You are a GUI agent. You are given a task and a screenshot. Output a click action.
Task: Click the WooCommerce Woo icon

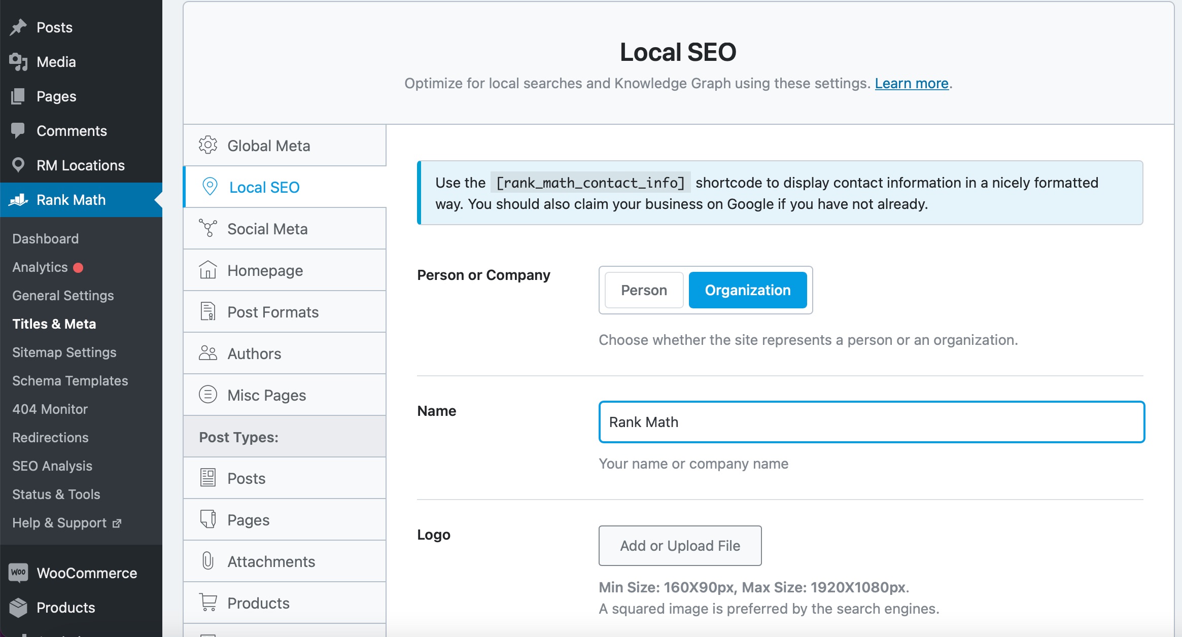18,573
